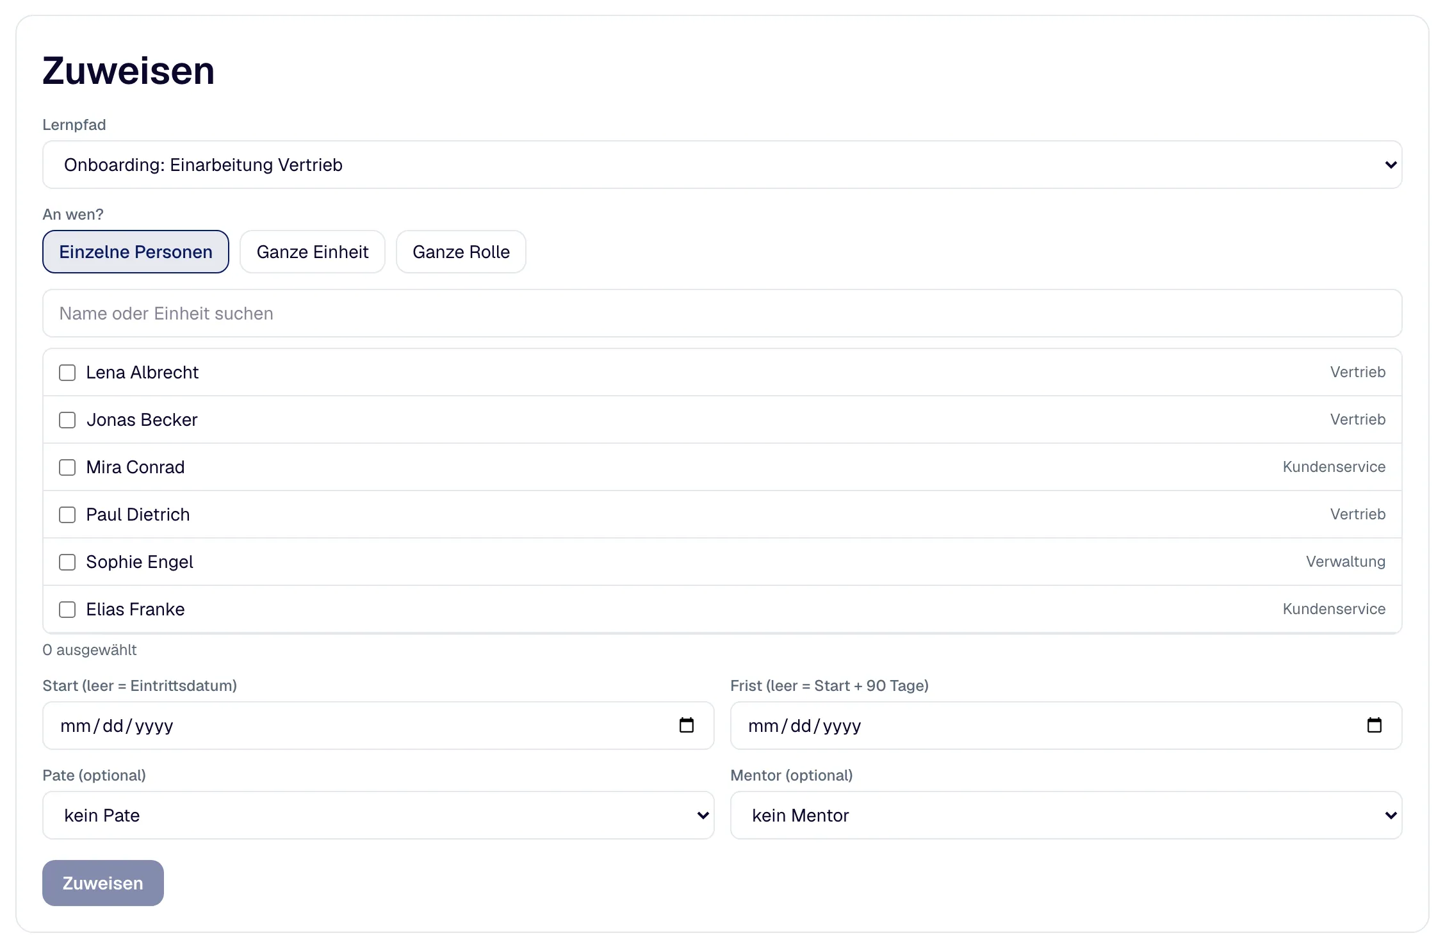1445x949 pixels.
Task: Mark the Elias Franke checkbox
Action: [x=67, y=610]
